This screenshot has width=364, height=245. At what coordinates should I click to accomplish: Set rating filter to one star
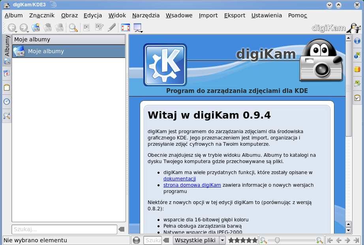[231, 240]
